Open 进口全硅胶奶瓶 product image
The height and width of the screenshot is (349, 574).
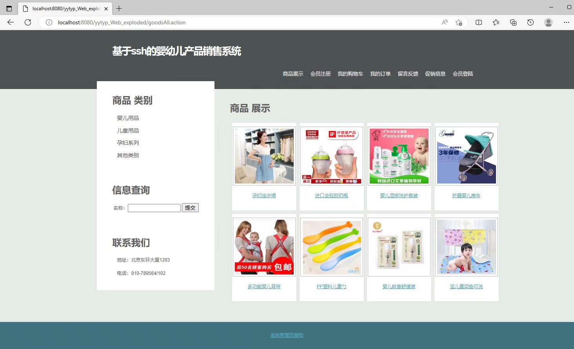332,156
